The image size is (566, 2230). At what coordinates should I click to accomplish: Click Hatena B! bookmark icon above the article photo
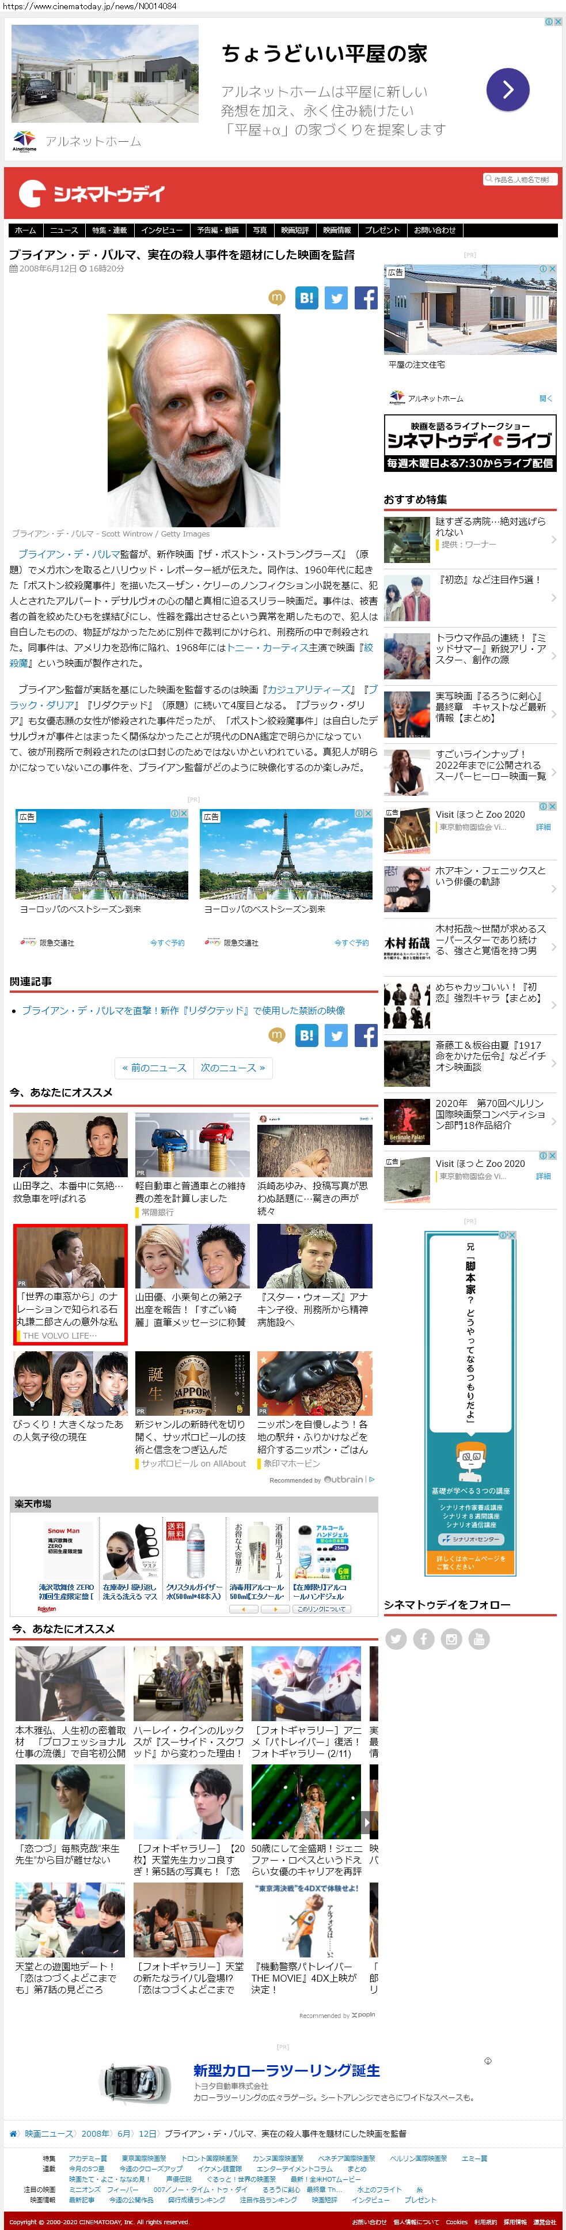(x=306, y=298)
